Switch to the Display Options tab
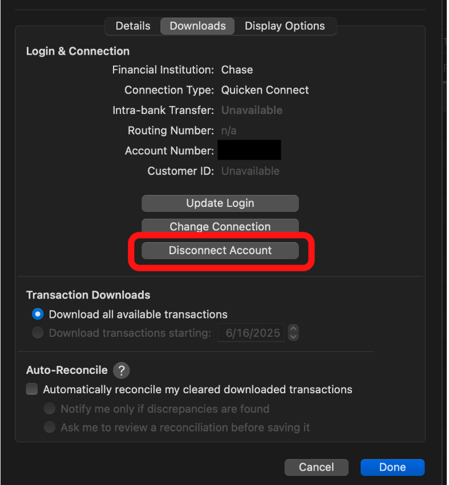This screenshot has width=449, height=485. (285, 26)
